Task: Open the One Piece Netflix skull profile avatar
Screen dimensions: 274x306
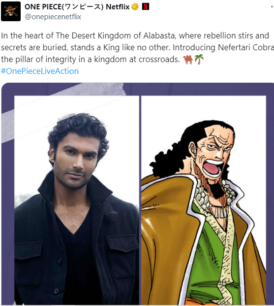Action: [11, 11]
